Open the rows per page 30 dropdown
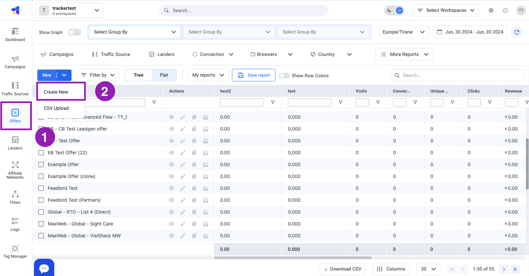The width and height of the screenshot is (529, 276). (x=428, y=269)
